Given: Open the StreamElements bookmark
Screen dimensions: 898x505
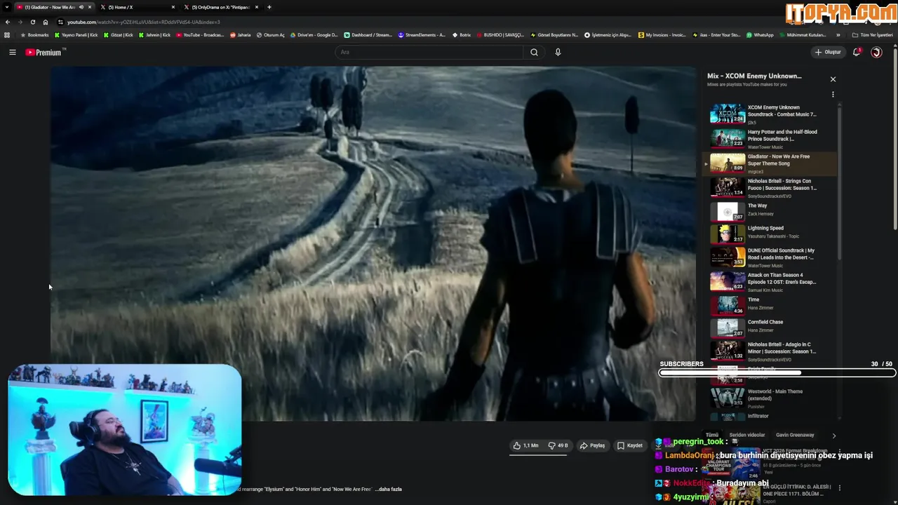Looking at the screenshot, I should point(422,35).
